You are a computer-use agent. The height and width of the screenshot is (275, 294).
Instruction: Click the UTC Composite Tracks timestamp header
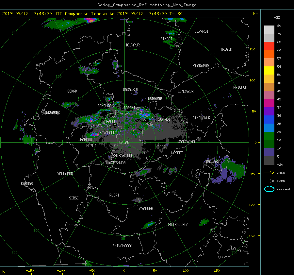click(x=92, y=14)
